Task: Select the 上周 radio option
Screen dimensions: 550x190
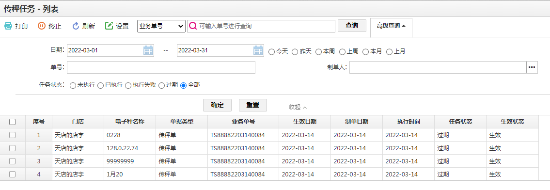Action: 342,52
